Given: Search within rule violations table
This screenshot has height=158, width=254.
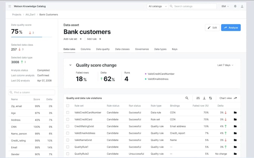Looking at the screenshot, I should tap(187, 98).
